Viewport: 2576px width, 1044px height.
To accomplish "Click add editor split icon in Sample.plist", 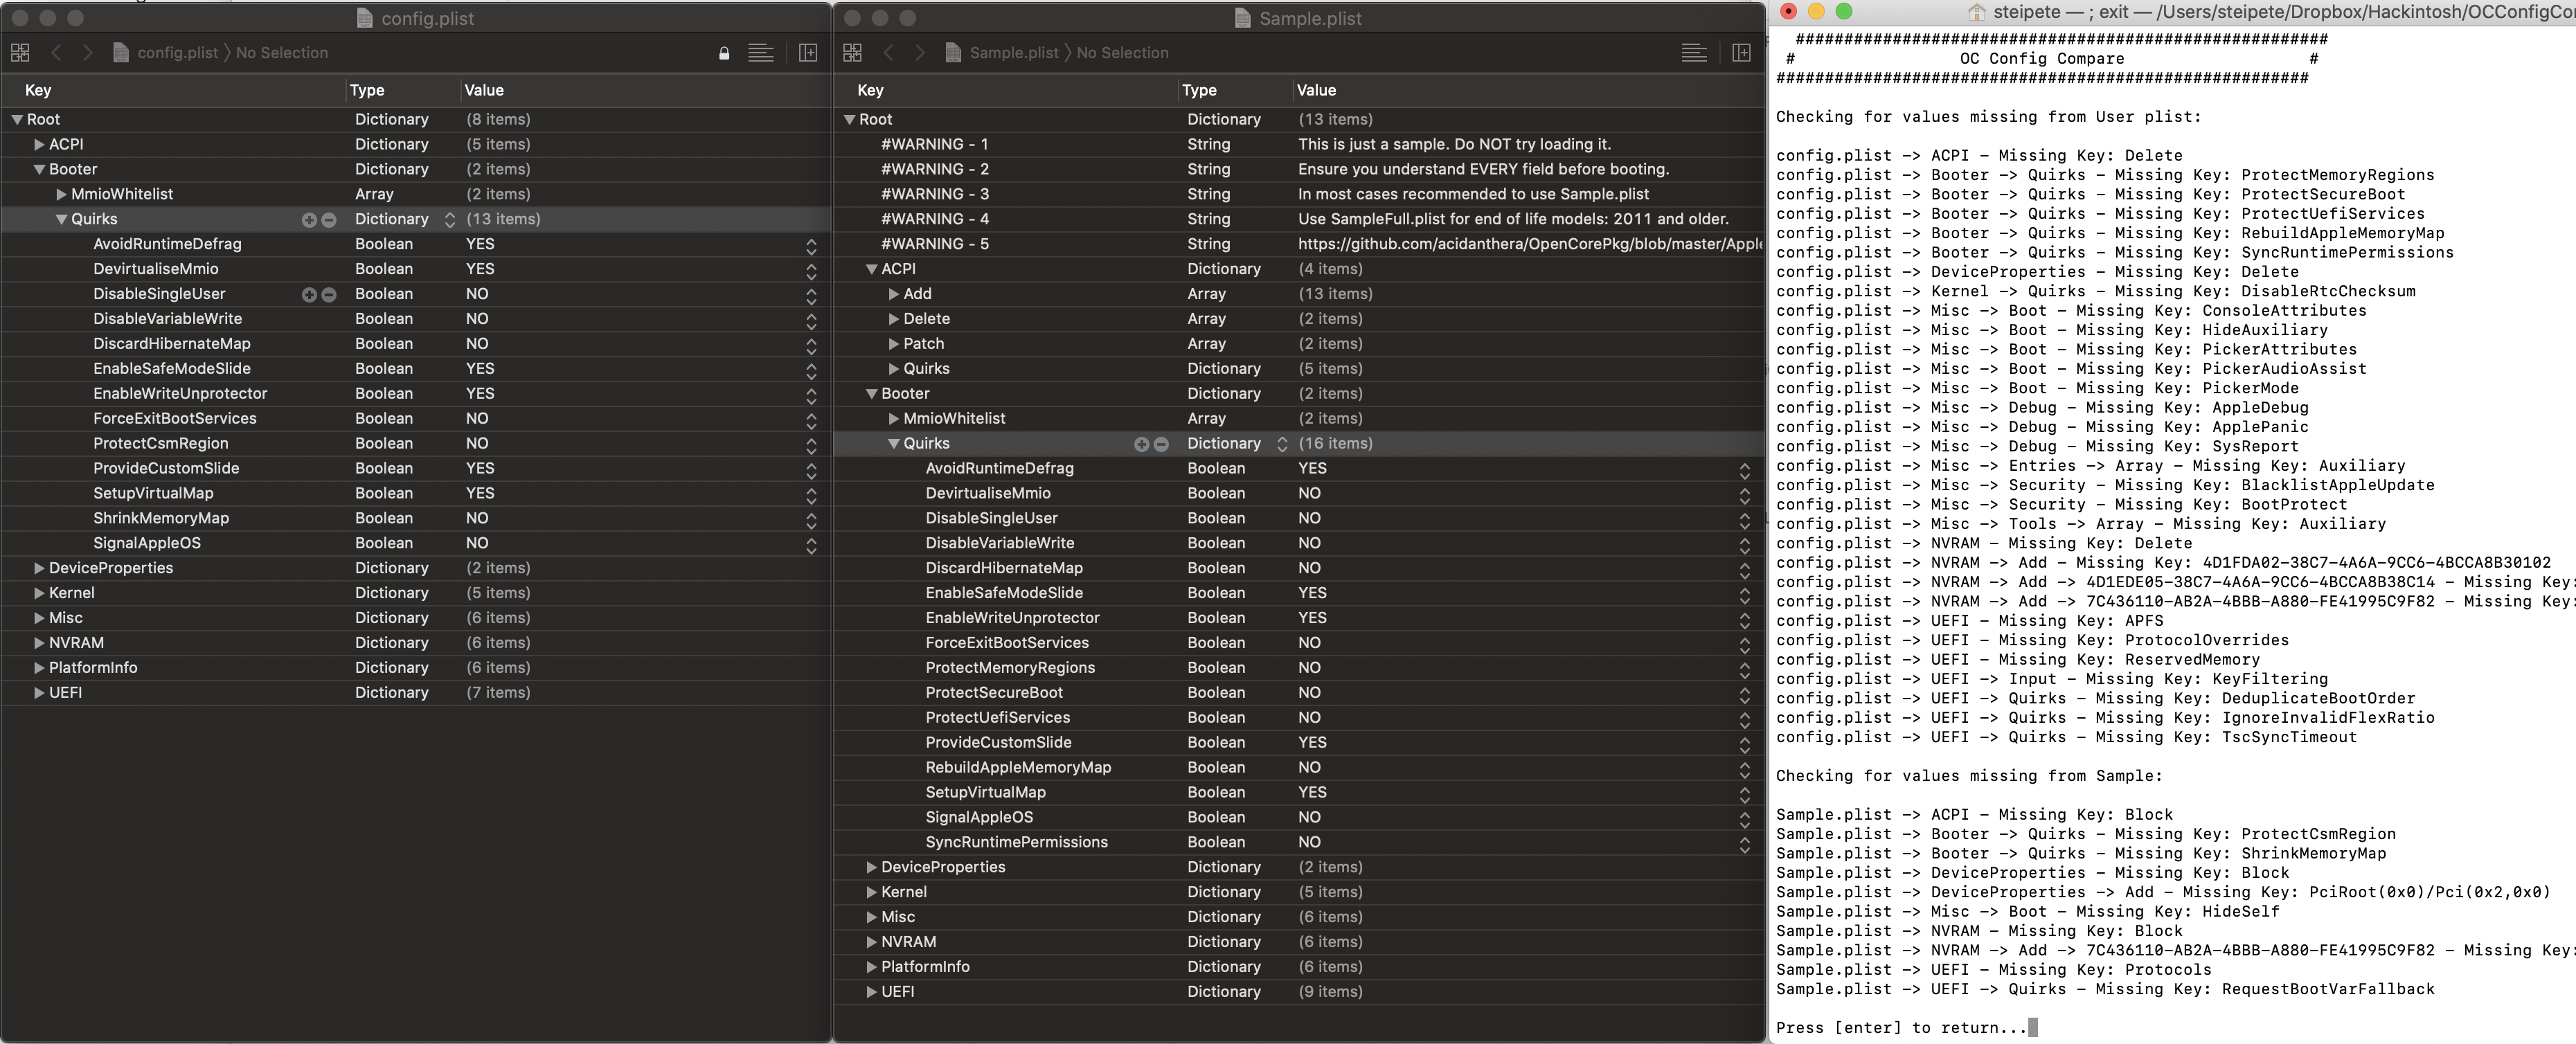I will 1741,53.
